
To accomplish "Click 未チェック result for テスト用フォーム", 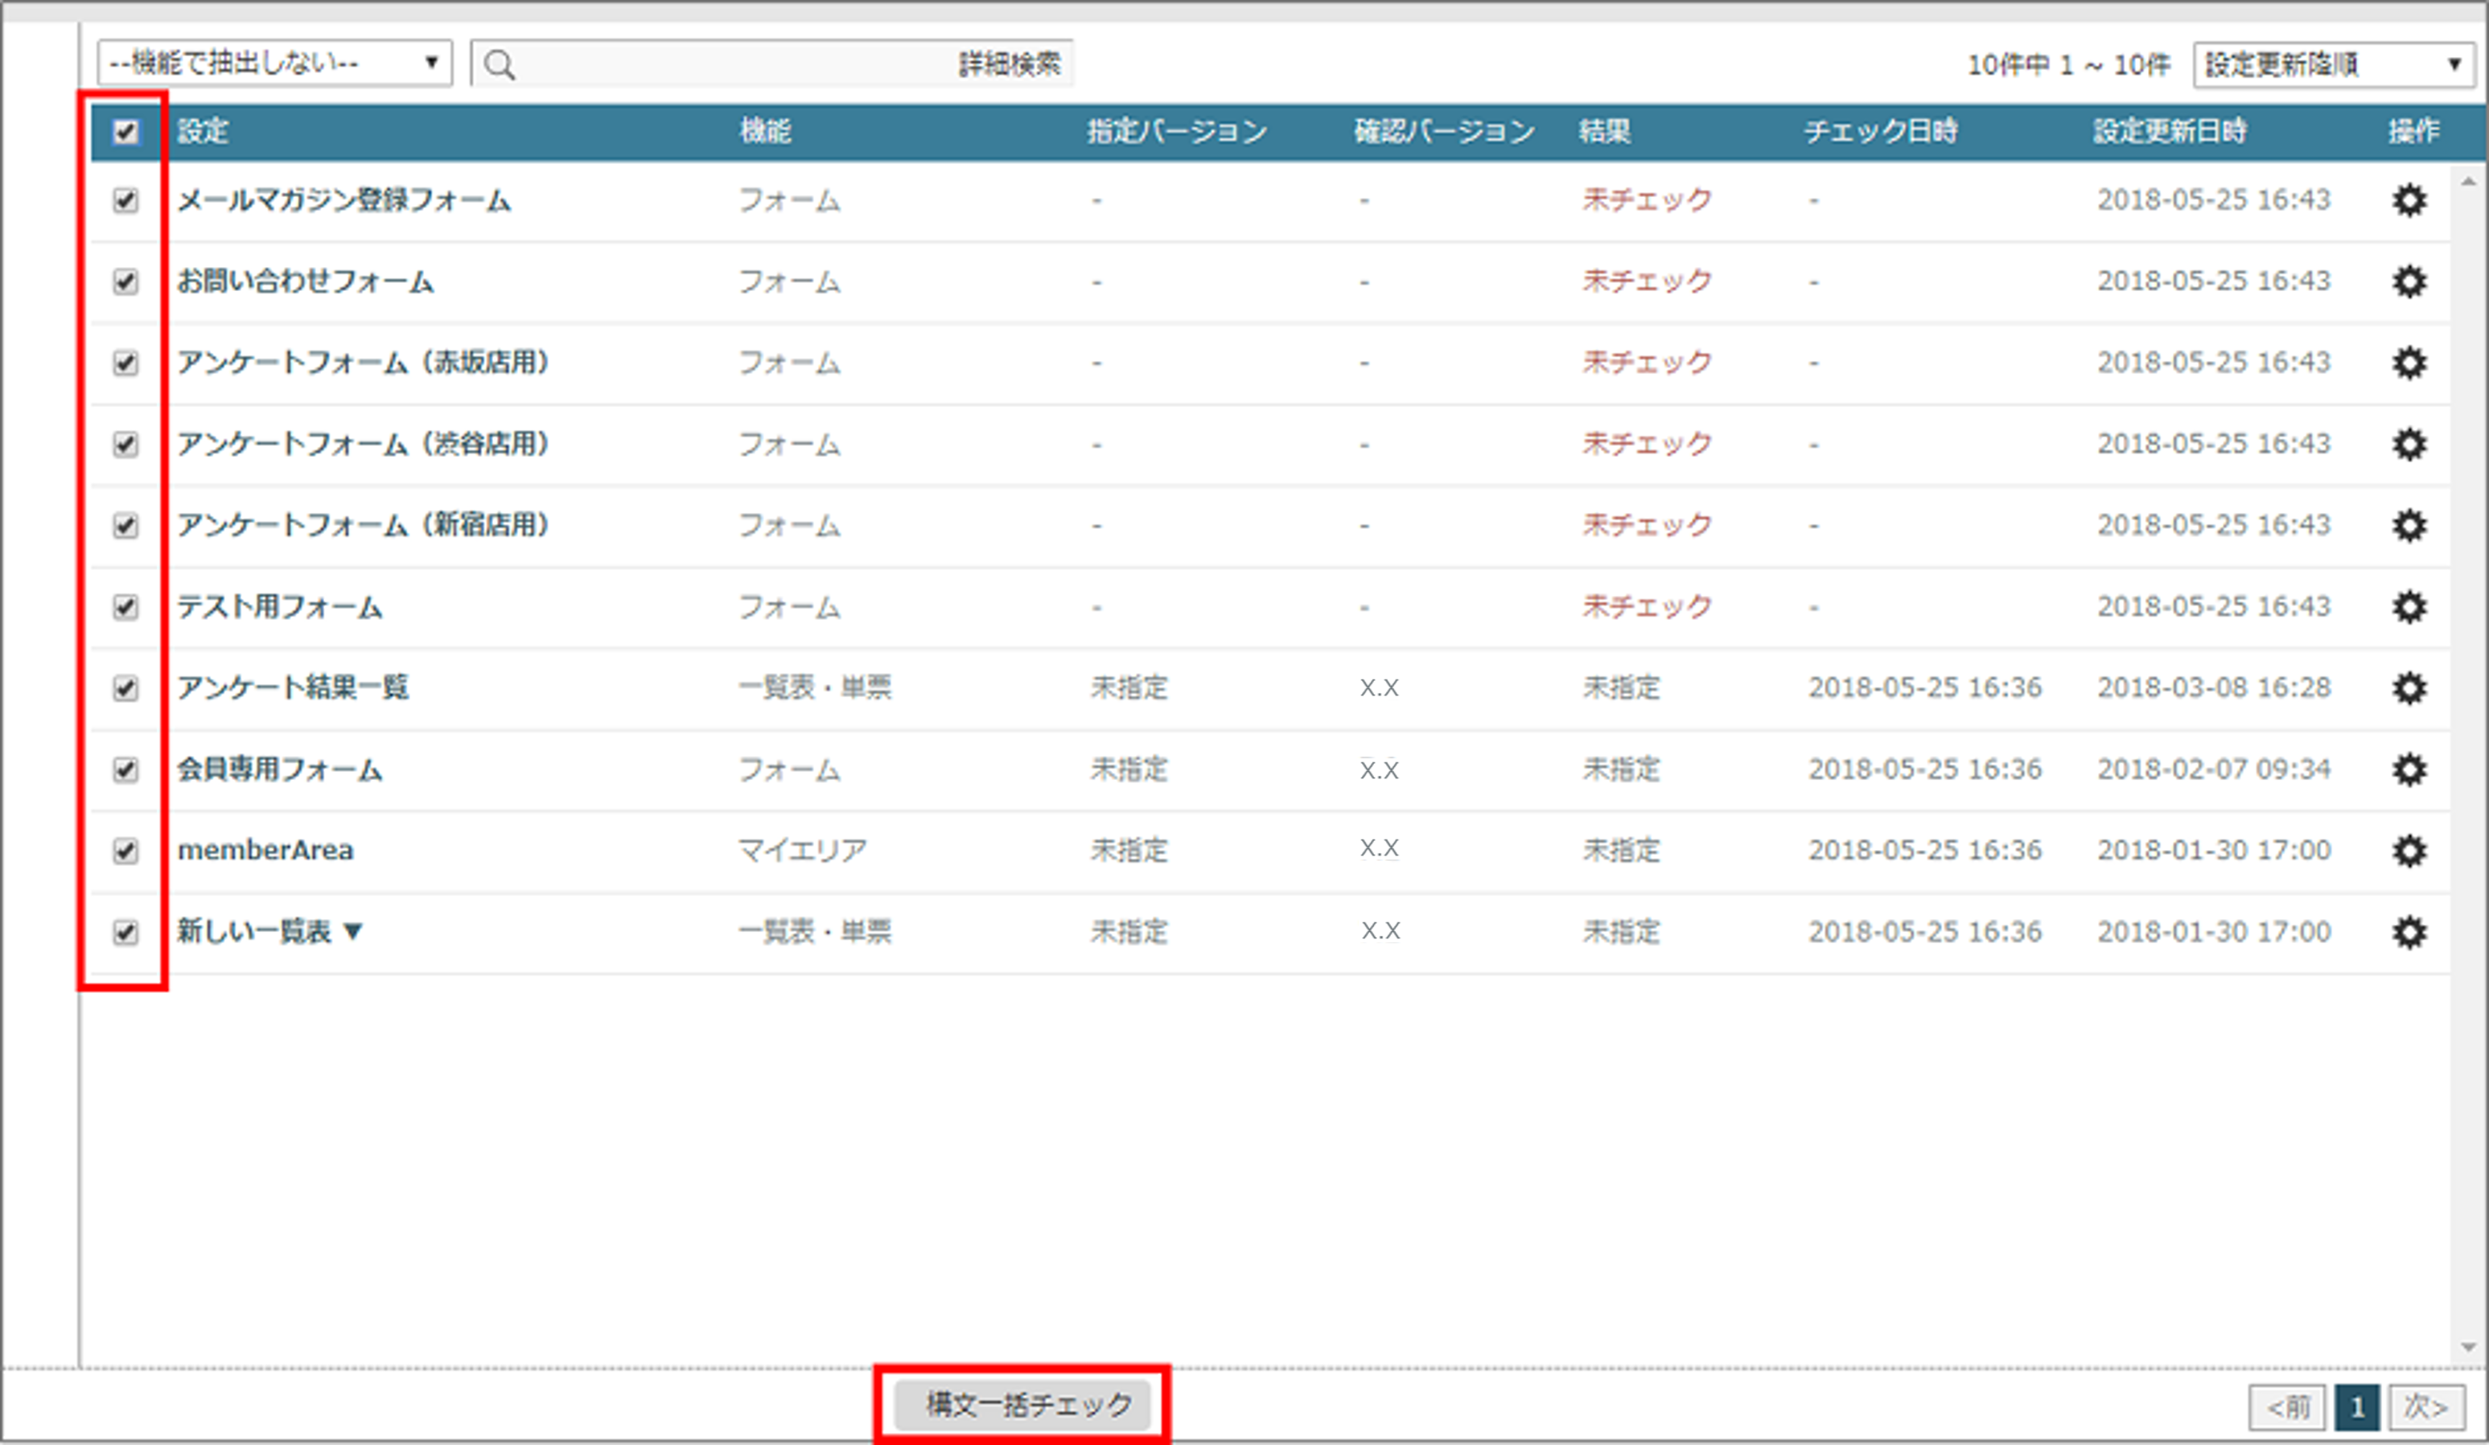I will pos(1648,607).
